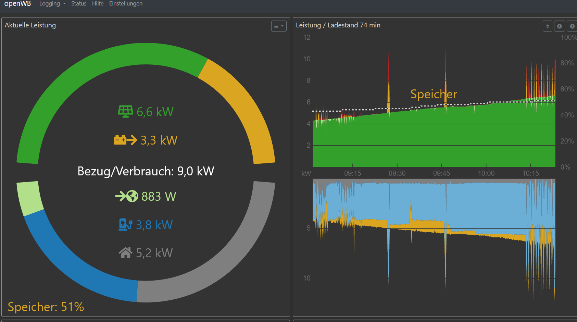577x322 pixels.
Task: Click the grid import globe icon
Action: coord(127,196)
